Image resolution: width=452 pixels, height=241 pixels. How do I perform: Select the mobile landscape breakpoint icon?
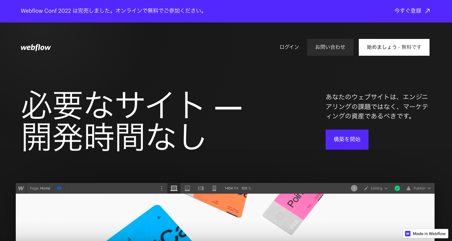[201, 188]
